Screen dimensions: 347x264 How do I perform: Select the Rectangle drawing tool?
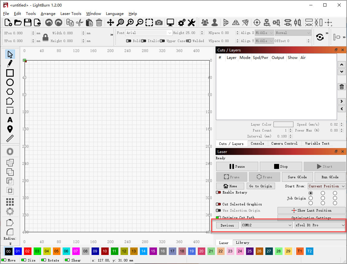point(10,73)
